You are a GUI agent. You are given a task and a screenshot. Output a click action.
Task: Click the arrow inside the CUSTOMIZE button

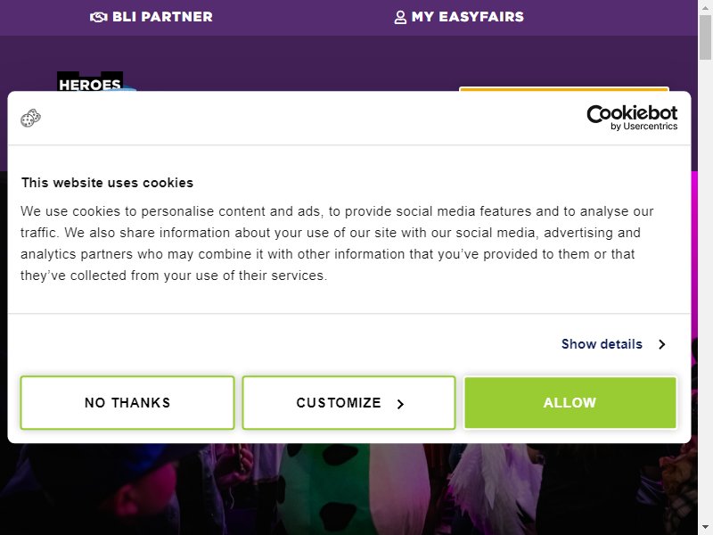pyautogui.click(x=400, y=404)
